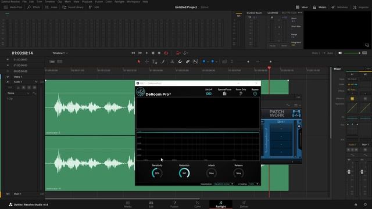372x209 pixels.
Task: Click the play button
Action: coord(146,53)
